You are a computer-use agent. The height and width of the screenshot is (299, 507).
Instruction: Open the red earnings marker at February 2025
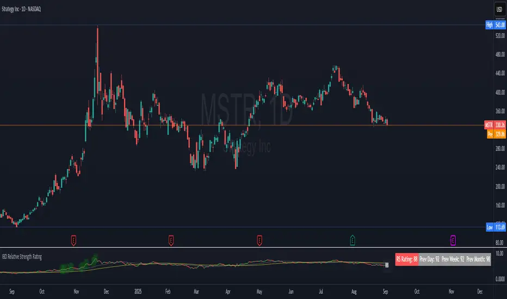point(171,240)
